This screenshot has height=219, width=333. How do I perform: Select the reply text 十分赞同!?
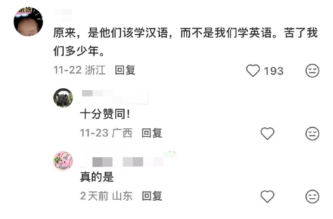[105, 114]
